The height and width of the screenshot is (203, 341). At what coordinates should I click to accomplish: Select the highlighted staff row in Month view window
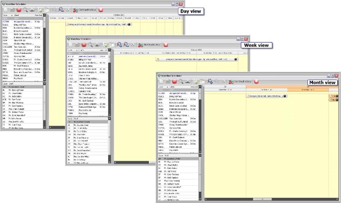(x=178, y=159)
